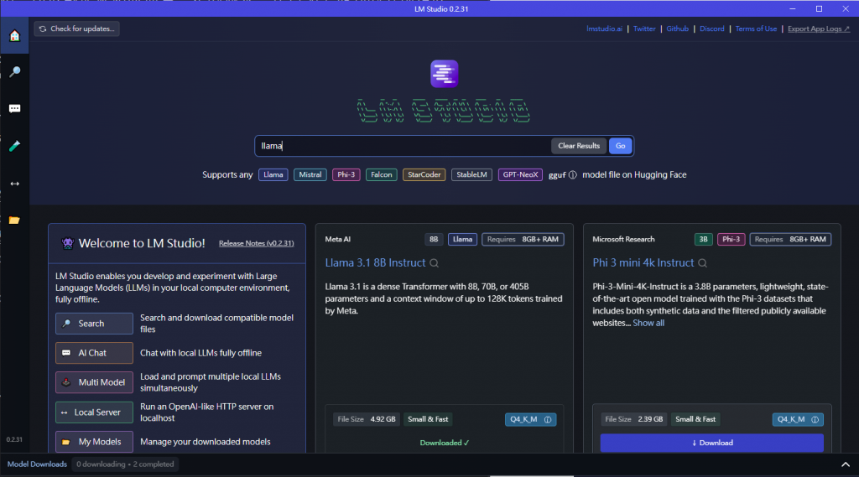This screenshot has height=477, width=859.
Task: Click Clear Results button
Action: click(x=579, y=146)
